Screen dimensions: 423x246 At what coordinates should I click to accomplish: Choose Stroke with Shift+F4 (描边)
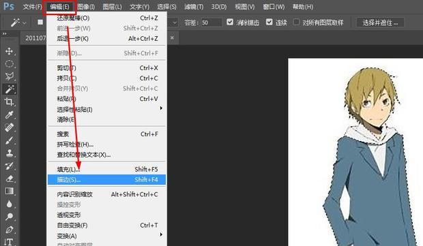tap(107, 180)
